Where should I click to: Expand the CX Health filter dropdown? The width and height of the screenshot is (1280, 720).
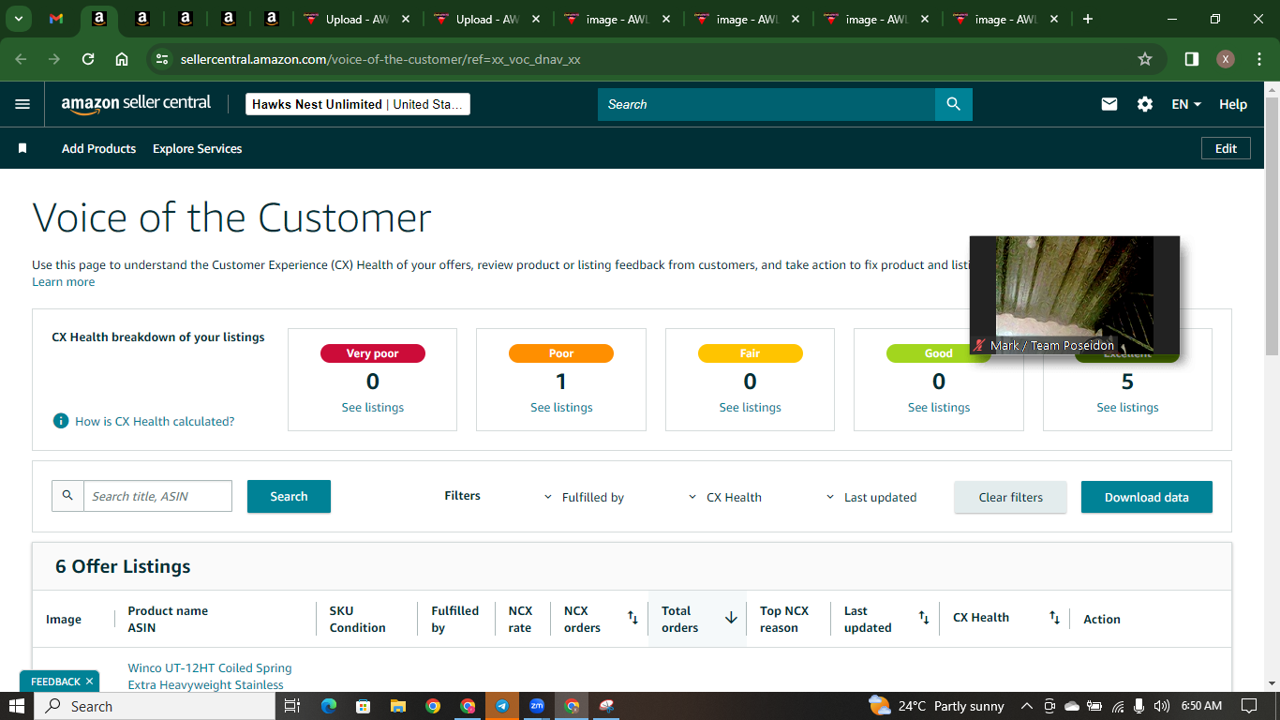[724, 497]
